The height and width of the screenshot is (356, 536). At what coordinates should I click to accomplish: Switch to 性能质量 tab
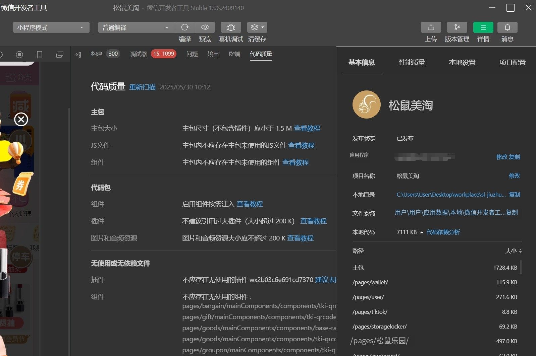412,62
